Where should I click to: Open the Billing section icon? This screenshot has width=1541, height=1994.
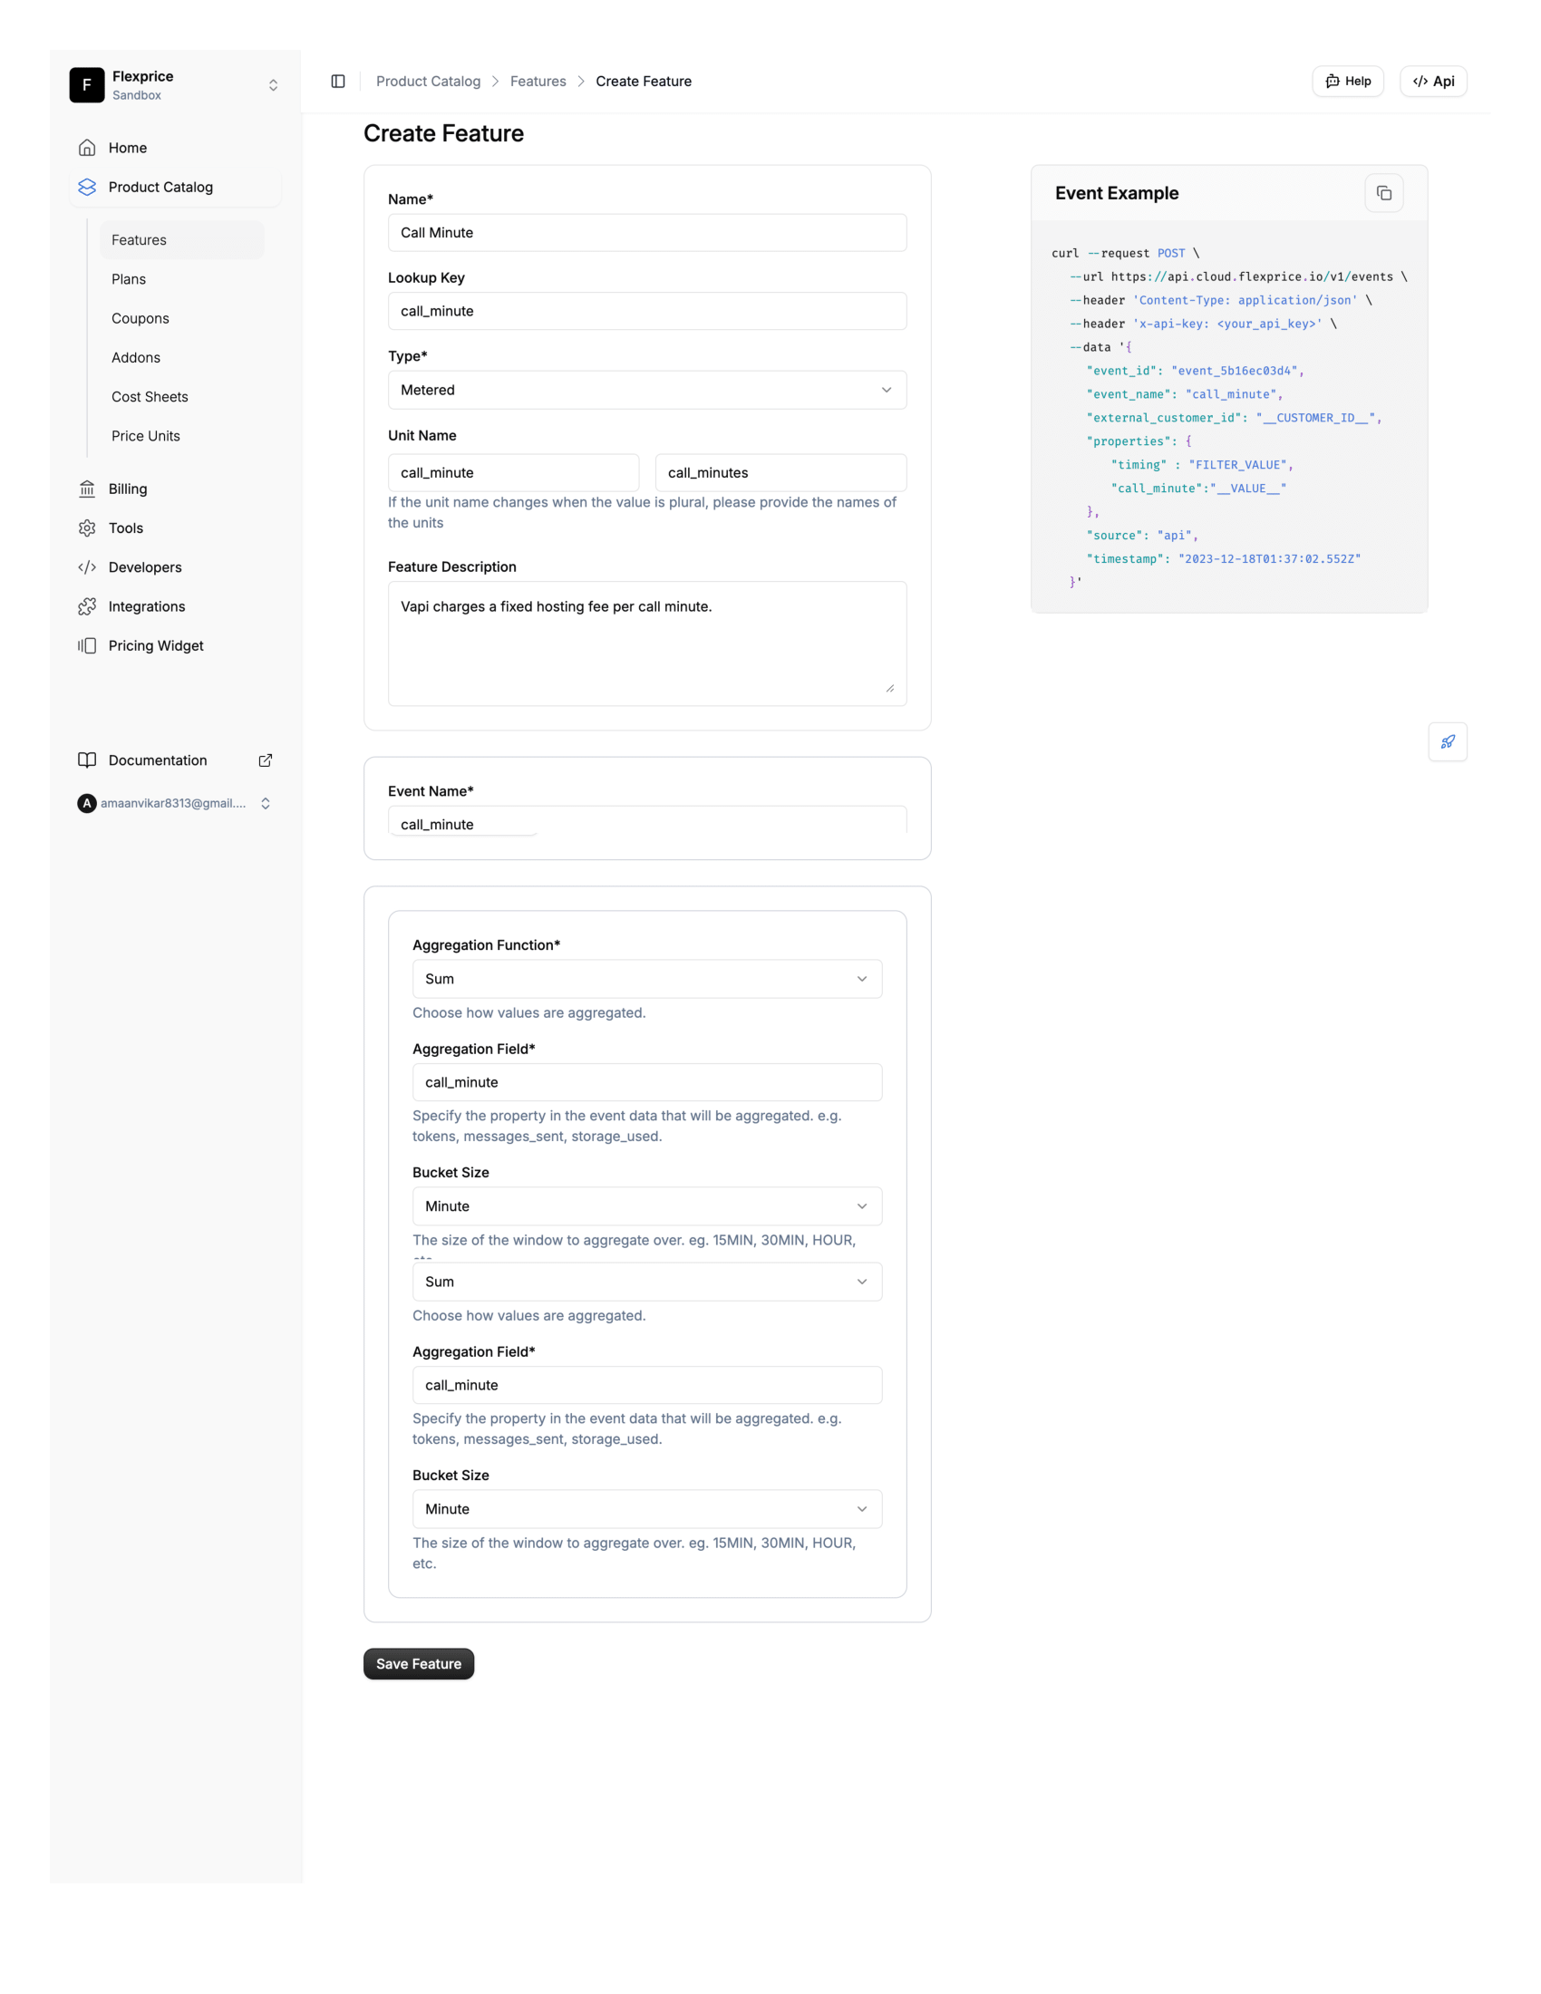[87, 489]
